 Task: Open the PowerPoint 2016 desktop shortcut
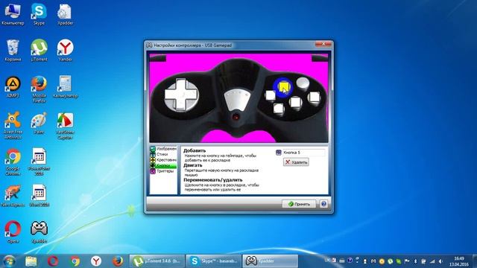pos(39,162)
